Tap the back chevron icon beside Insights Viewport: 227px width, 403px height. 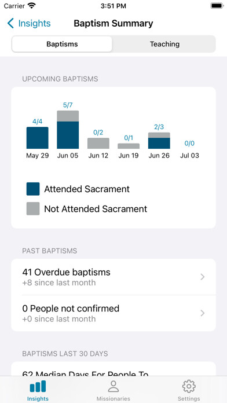click(x=10, y=23)
